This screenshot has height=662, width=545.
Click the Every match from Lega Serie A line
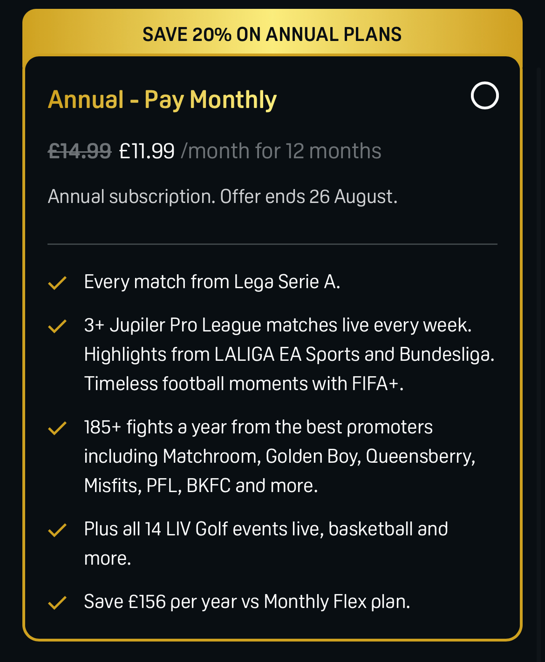click(x=212, y=282)
